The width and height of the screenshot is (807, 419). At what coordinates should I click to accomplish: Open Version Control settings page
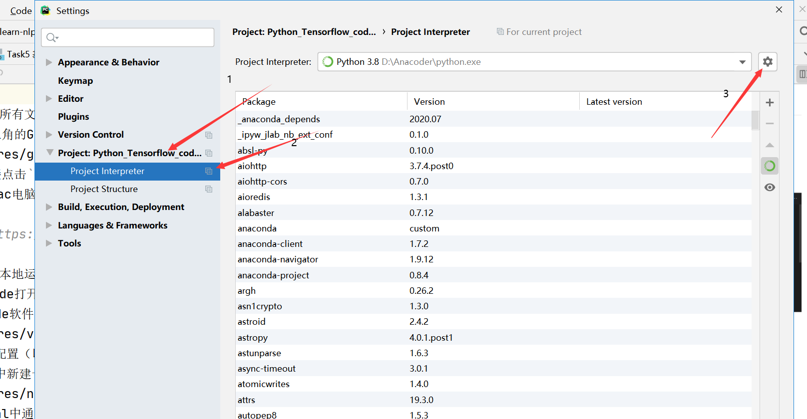coord(91,135)
